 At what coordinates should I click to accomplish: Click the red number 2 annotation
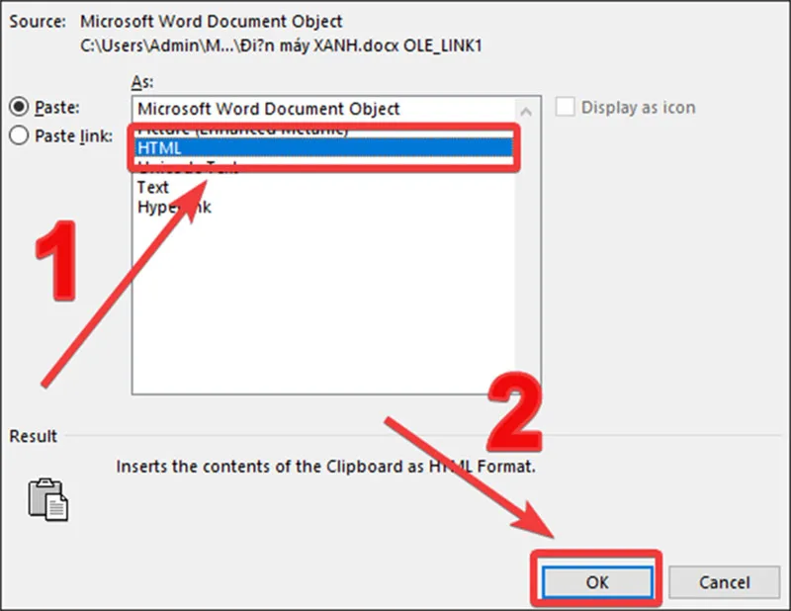pos(515,412)
